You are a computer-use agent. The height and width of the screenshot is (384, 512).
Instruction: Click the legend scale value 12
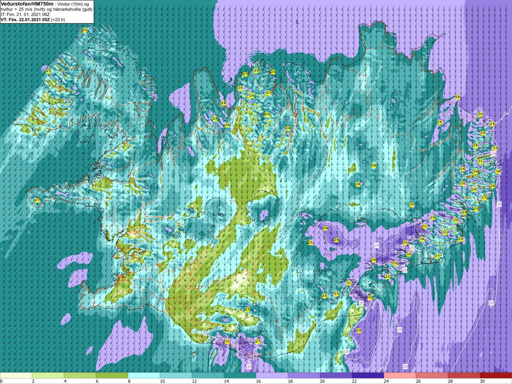tap(194, 381)
